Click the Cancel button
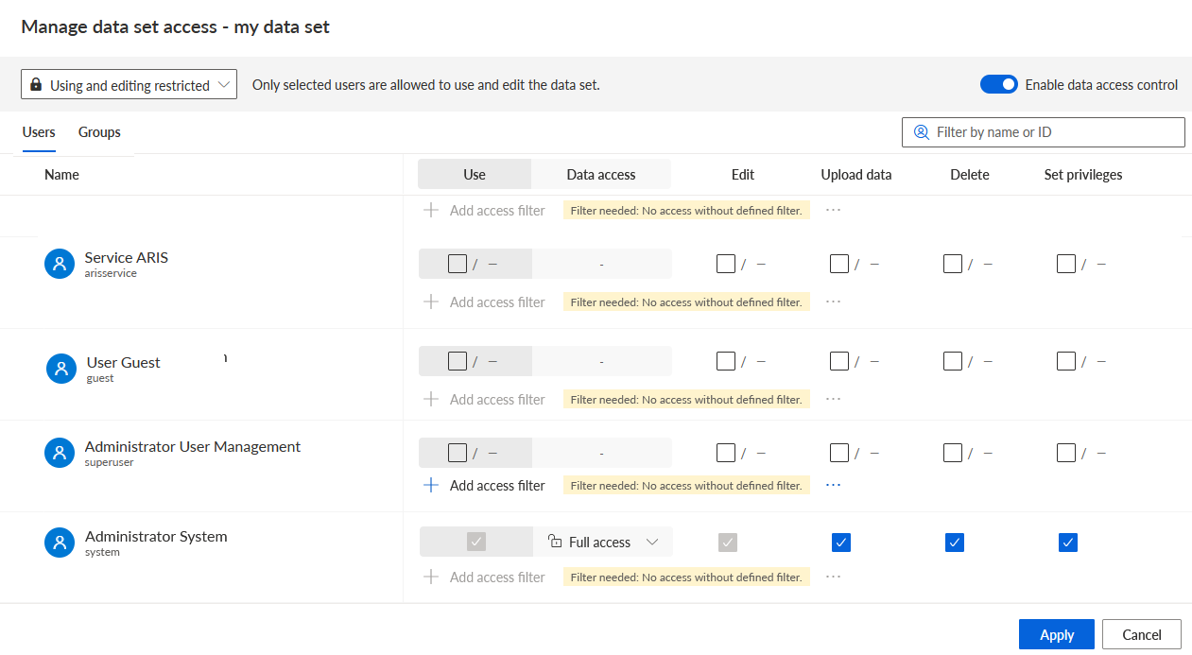The height and width of the screenshot is (655, 1192). tap(1142, 635)
